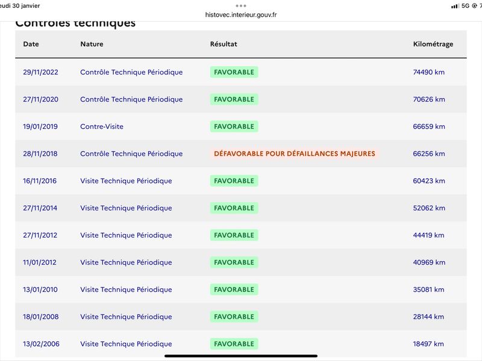Tap the three-dot multitasking icon at top
The height and width of the screenshot is (361, 482).
pyautogui.click(x=240, y=5)
